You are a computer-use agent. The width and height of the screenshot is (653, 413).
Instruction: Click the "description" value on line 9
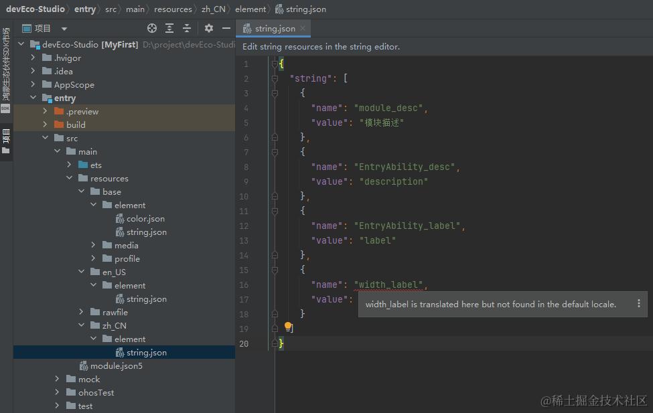click(394, 181)
